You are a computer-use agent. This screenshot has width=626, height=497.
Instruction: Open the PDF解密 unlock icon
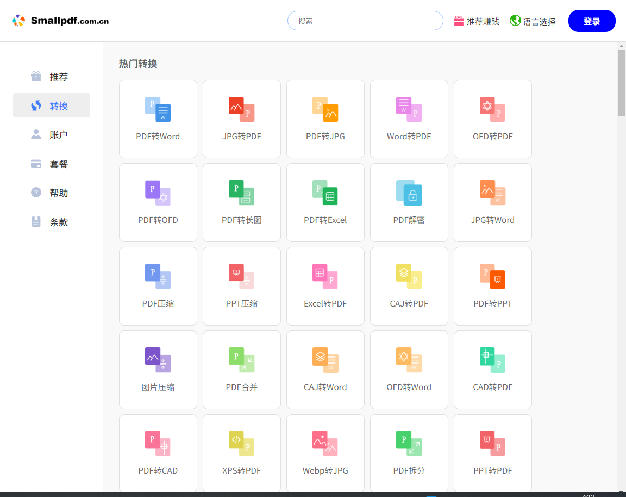(409, 193)
